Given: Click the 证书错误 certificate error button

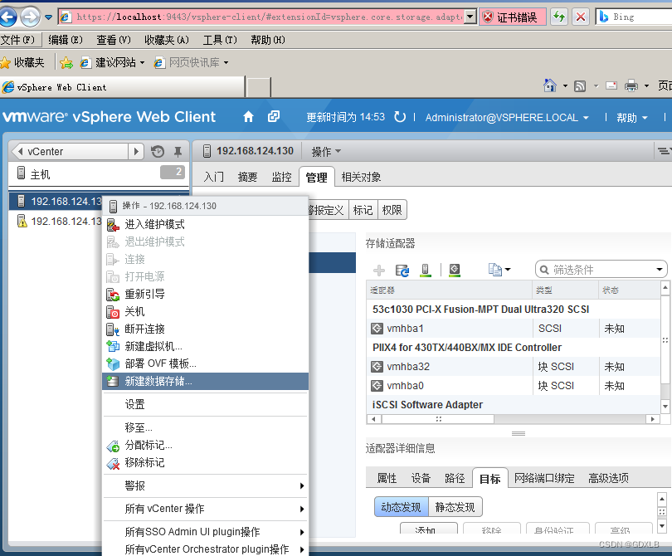Looking at the screenshot, I should click(x=513, y=17).
